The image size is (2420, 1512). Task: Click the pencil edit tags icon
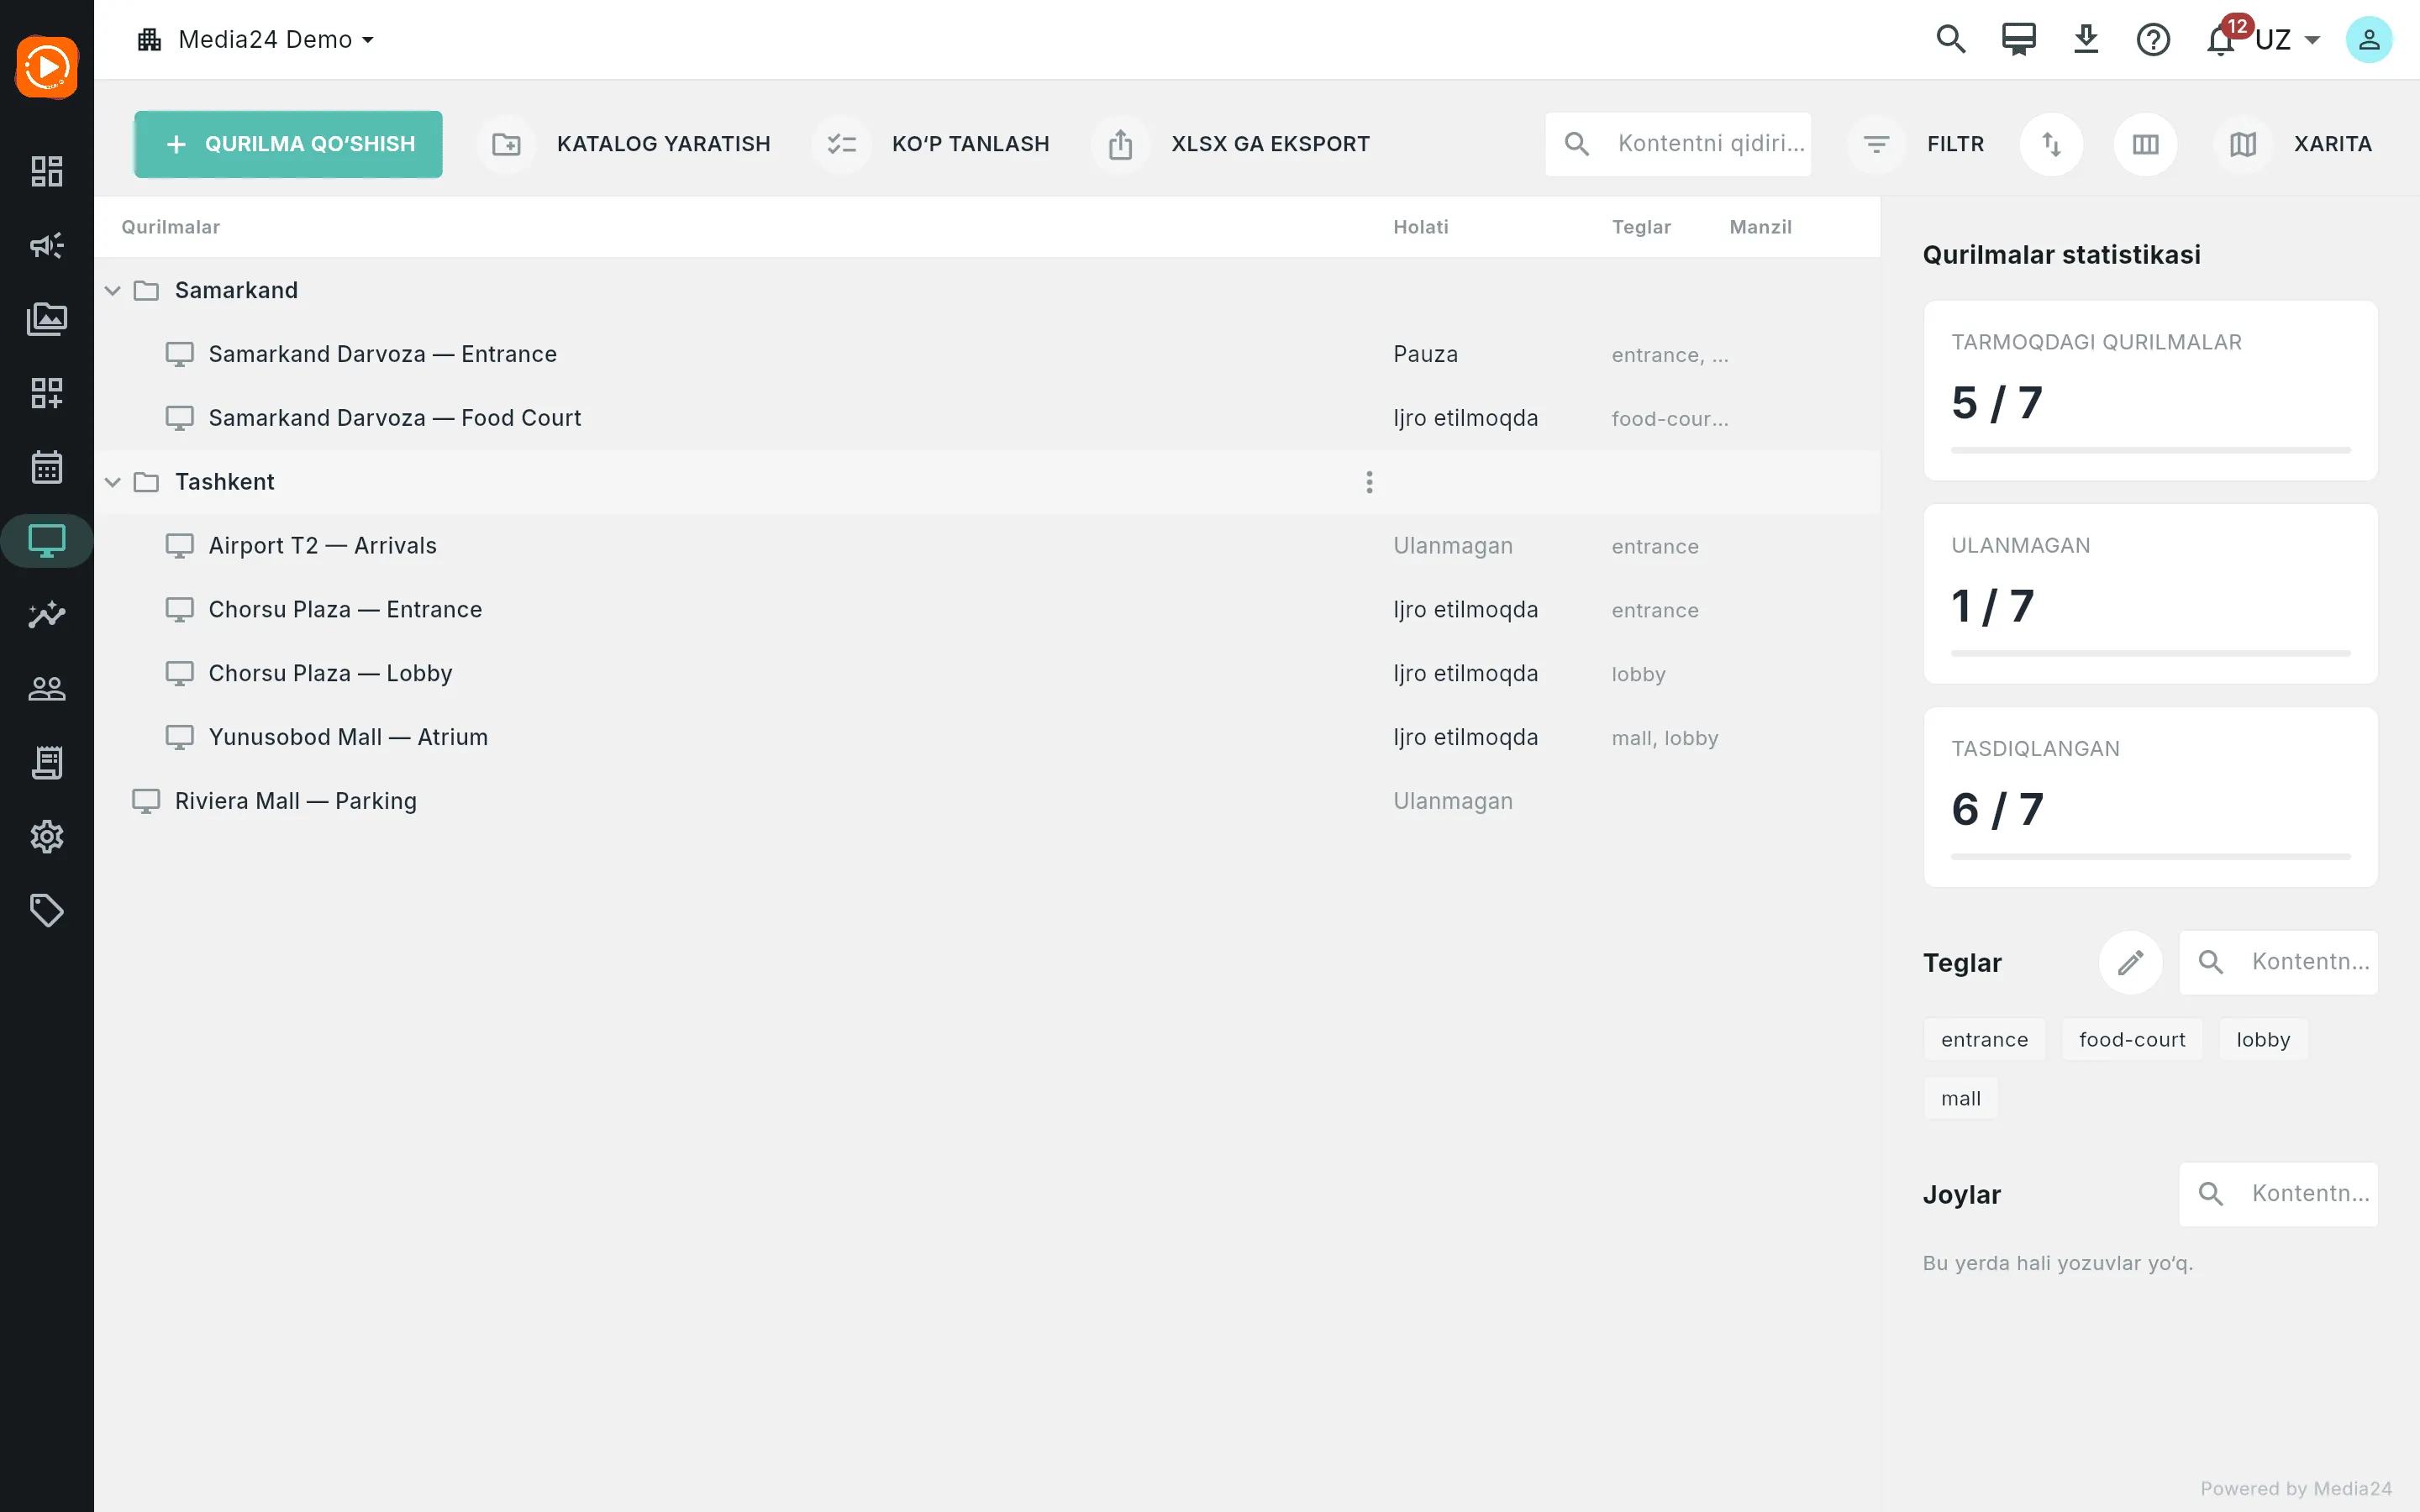click(2130, 962)
